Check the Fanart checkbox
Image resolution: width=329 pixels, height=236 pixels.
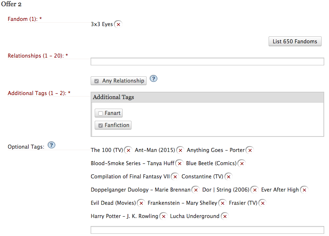pos(101,113)
